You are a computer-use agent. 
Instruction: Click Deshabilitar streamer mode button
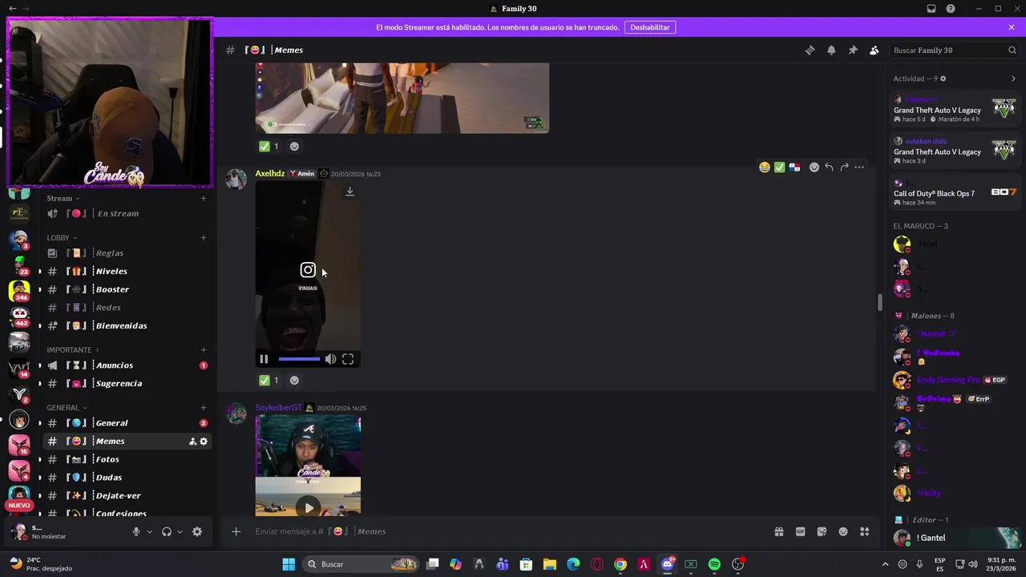[x=650, y=27]
